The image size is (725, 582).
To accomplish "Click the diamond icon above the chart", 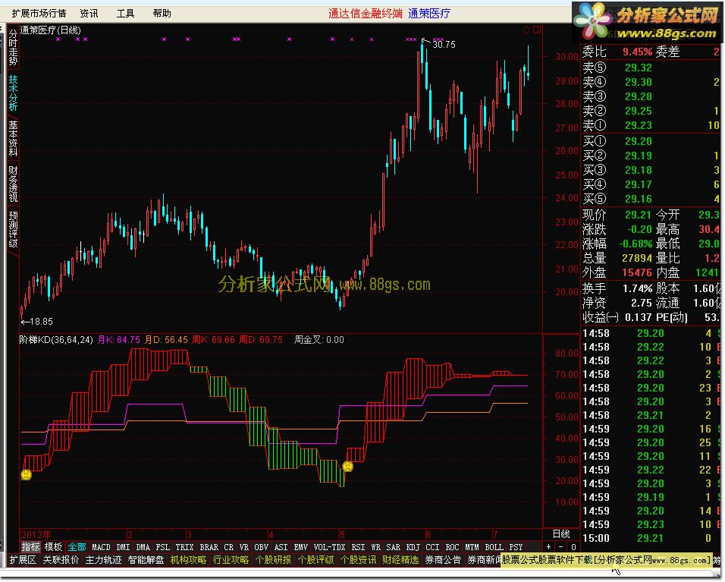I will [526, 30].
